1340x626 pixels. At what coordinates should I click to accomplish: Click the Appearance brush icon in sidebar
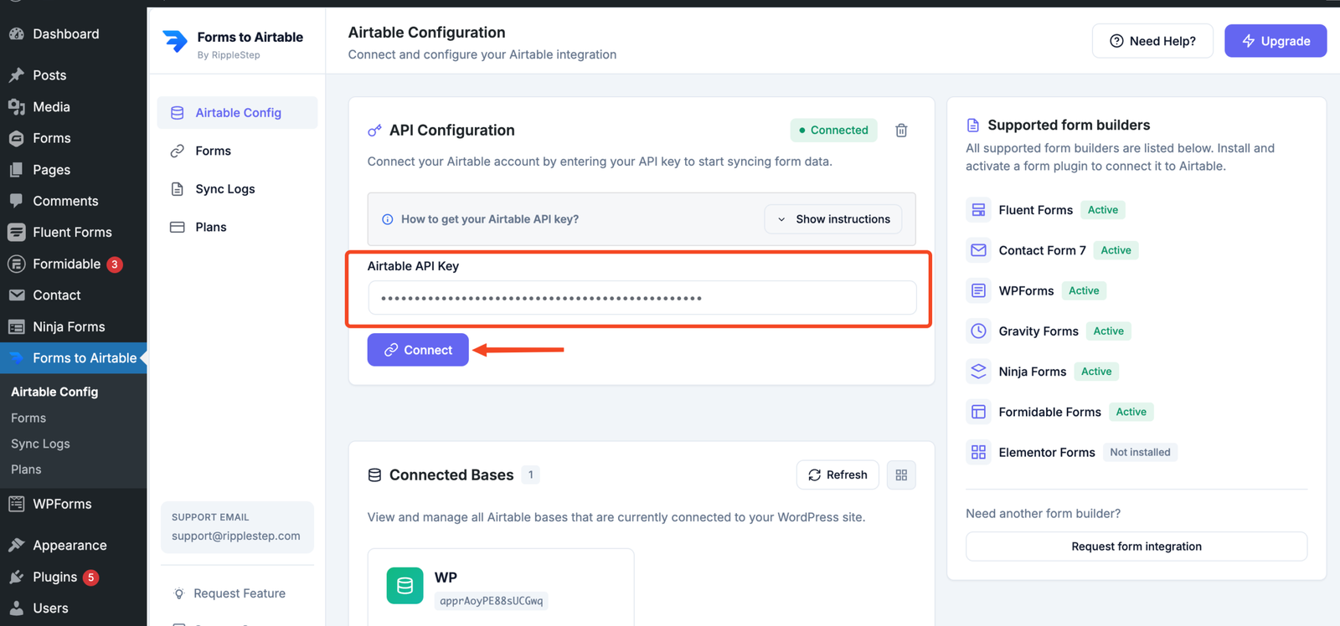(16, 546)
